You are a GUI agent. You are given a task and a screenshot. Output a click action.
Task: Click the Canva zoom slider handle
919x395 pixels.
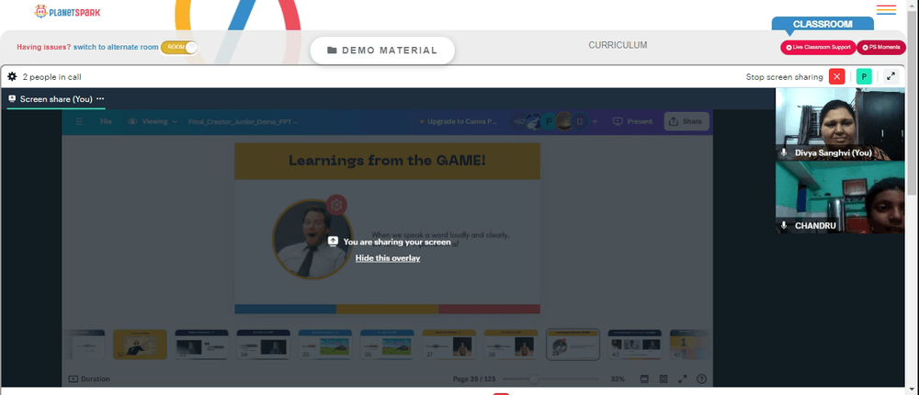(x=533, y=379)
